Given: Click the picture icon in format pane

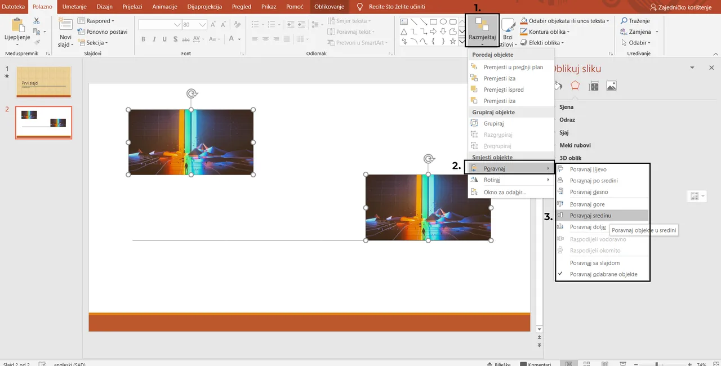Looking at the screenshot, I should point(611,86).
